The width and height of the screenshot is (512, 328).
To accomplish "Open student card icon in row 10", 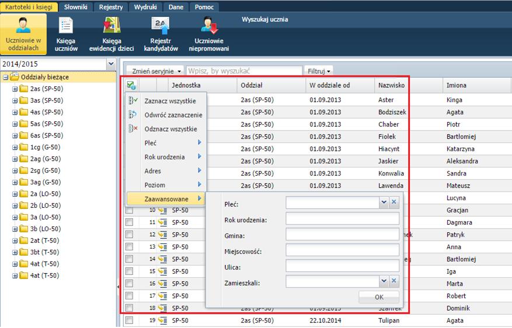I will (163, 210).
